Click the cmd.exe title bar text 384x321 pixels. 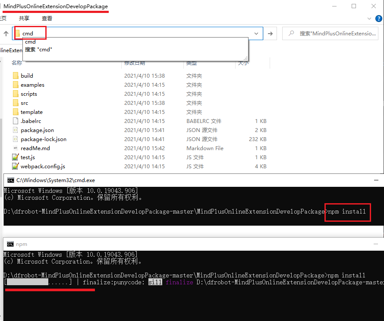56,180
